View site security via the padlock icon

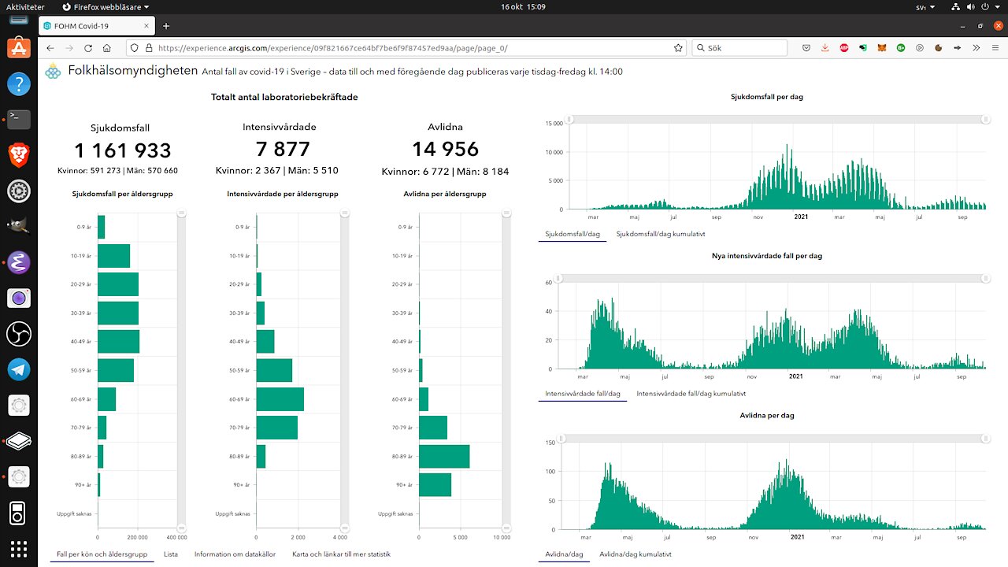(x=149, y=48)
